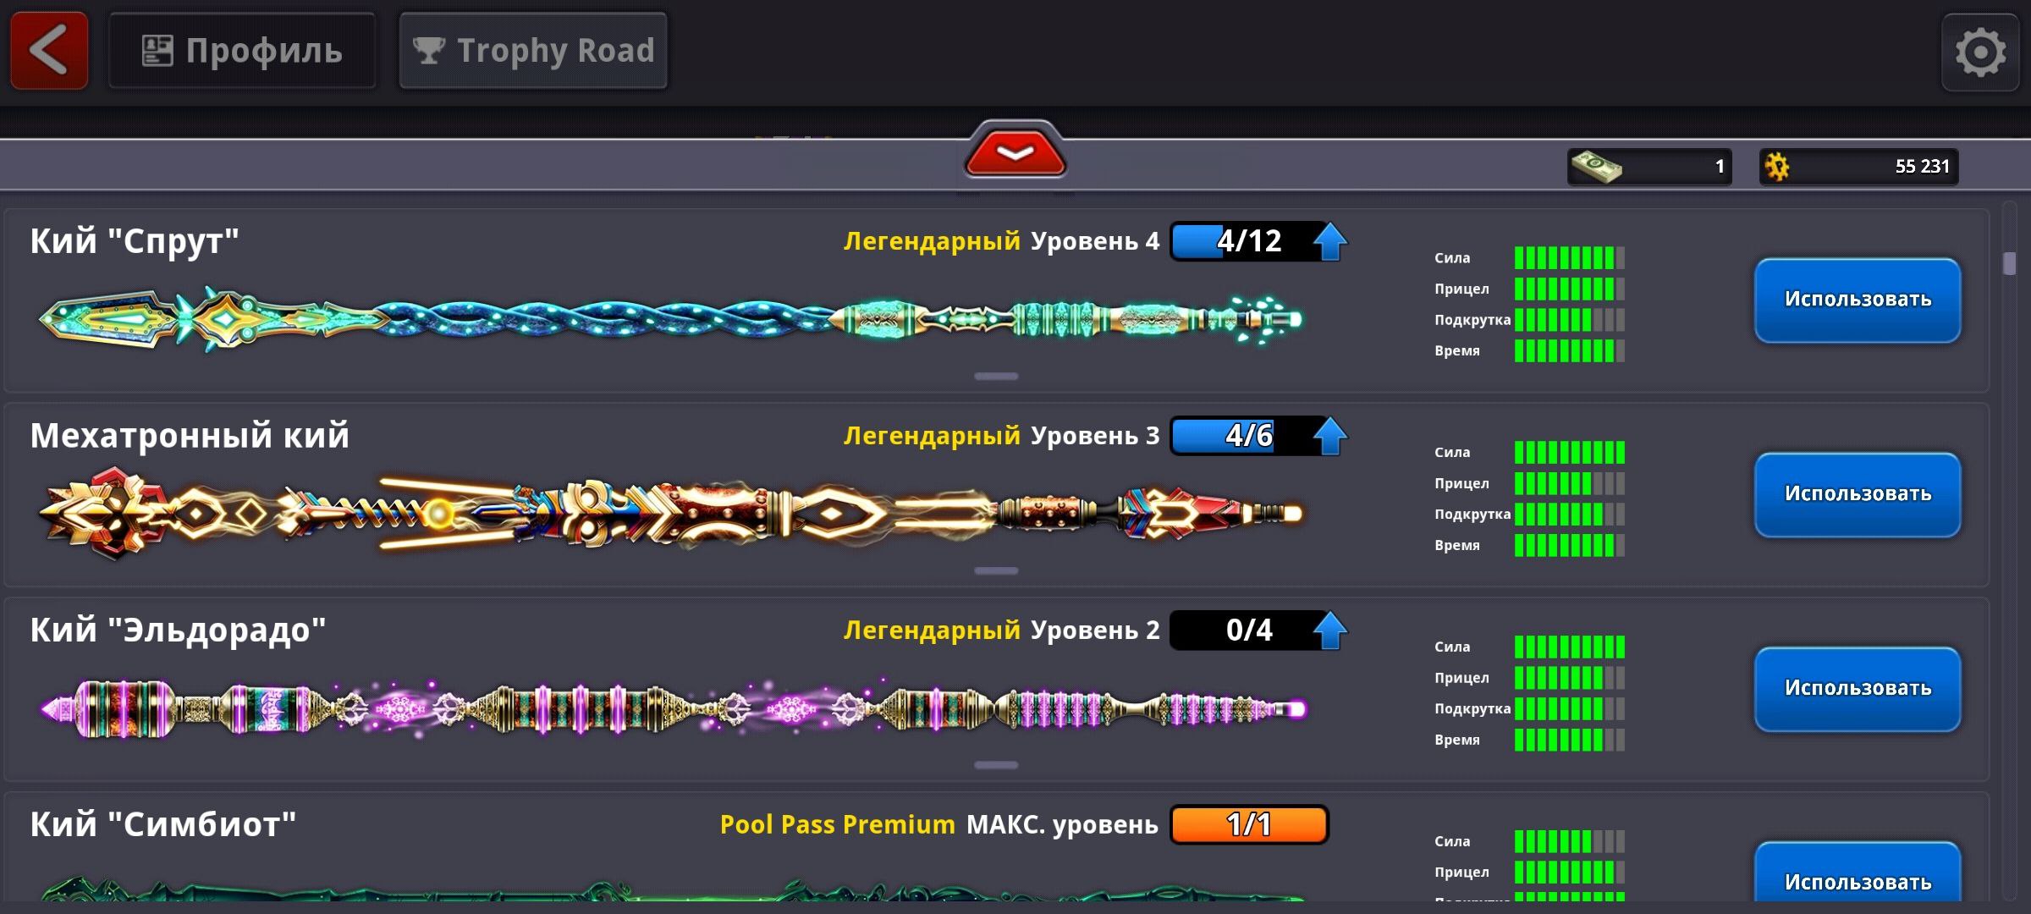Click Уровень 3 label on Мехатронный row
The height and width of the screenshot is (914, 2031).
1095,436
